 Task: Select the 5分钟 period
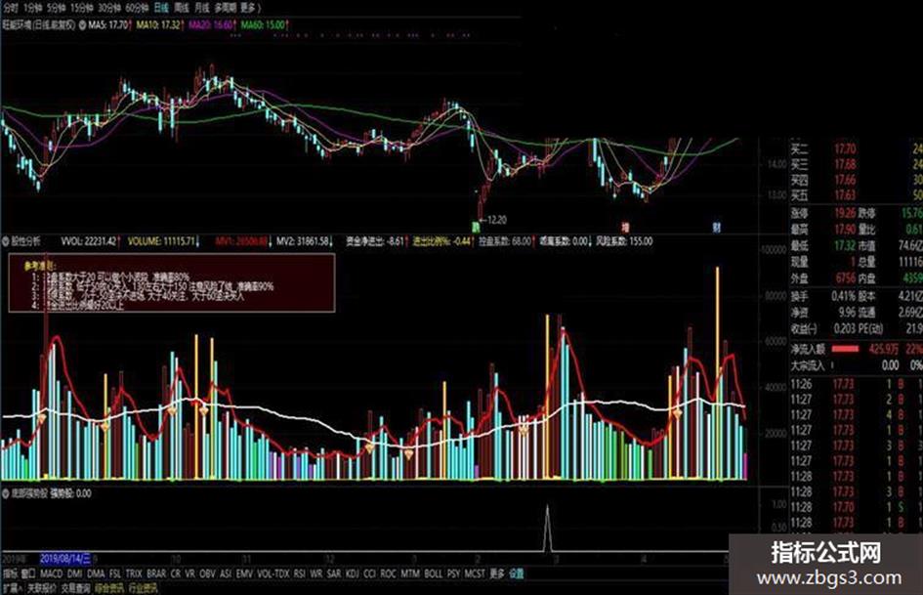coord(57,8)
